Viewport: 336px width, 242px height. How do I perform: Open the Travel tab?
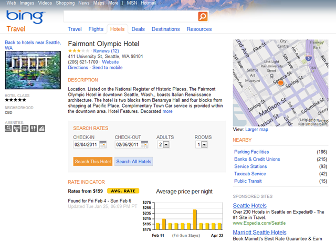(75, 29)
